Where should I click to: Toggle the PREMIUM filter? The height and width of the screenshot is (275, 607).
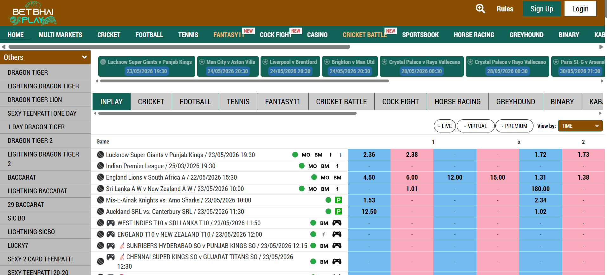pos(514,126)
